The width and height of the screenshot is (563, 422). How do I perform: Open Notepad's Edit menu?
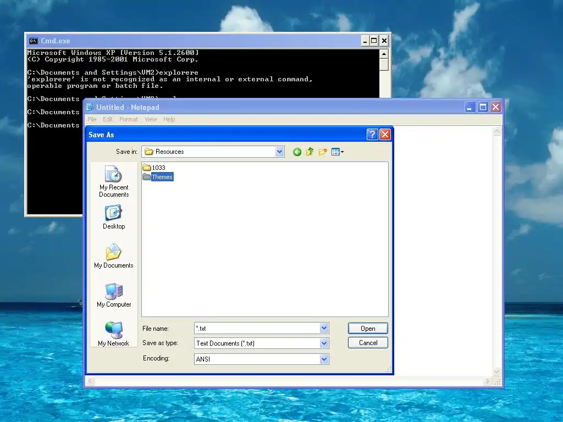(x=108, y=119)
